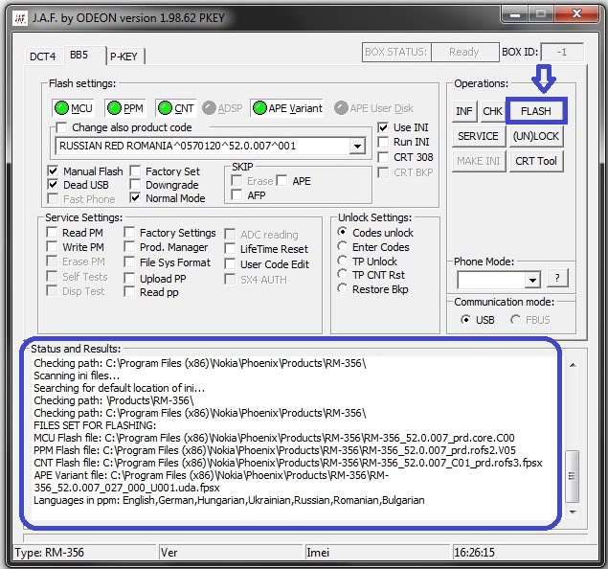Viewport: 608px width, 569px height.
Task: Choose TP CNT Rst radio option
Action: (342, 274)
